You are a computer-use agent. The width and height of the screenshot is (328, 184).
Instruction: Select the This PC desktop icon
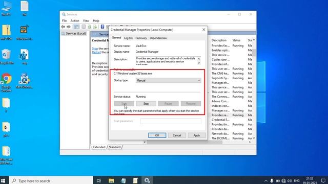6,8
